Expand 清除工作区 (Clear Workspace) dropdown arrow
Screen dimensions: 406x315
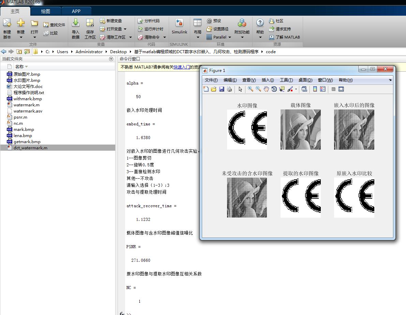tap(131, 37)
